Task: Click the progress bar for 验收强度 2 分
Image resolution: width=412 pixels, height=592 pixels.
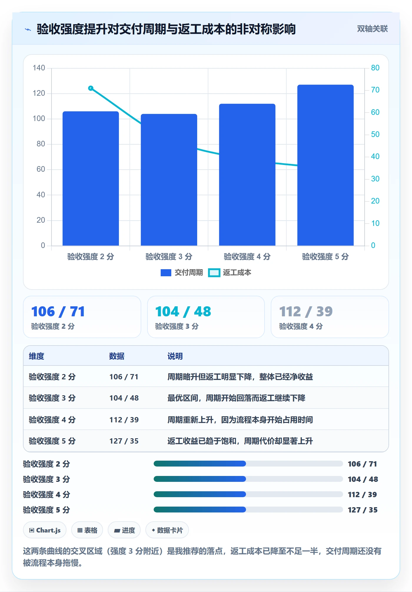Action: pyautogui.click(x=248, y=464)
